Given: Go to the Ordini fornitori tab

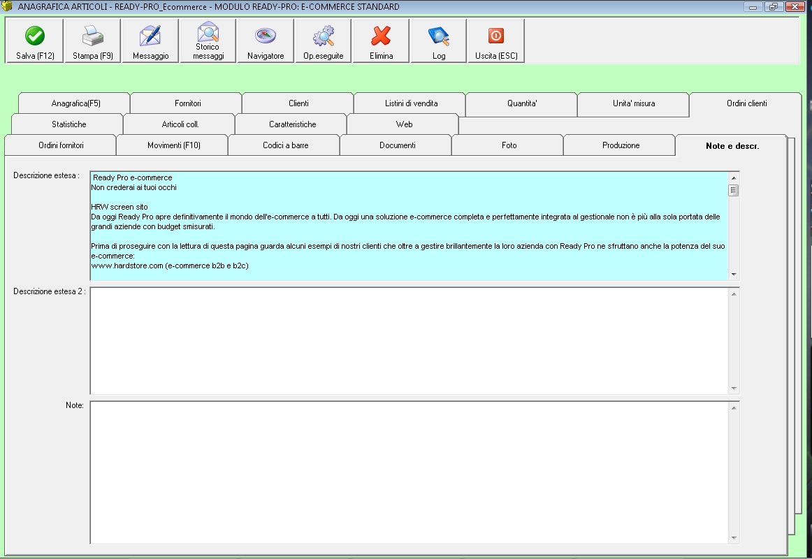Looking at the screenshot, I should [61, 145].
